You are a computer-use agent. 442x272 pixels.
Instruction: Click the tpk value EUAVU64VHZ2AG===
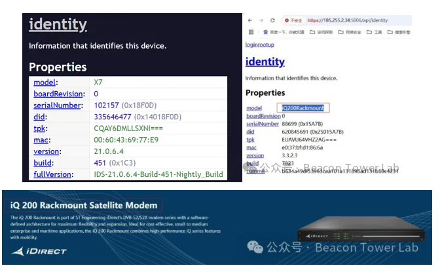tap(309, 140)
